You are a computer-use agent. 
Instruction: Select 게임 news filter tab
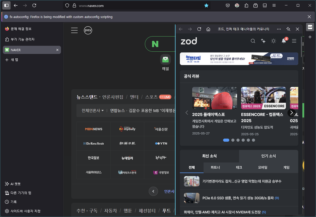click(286, 167)
